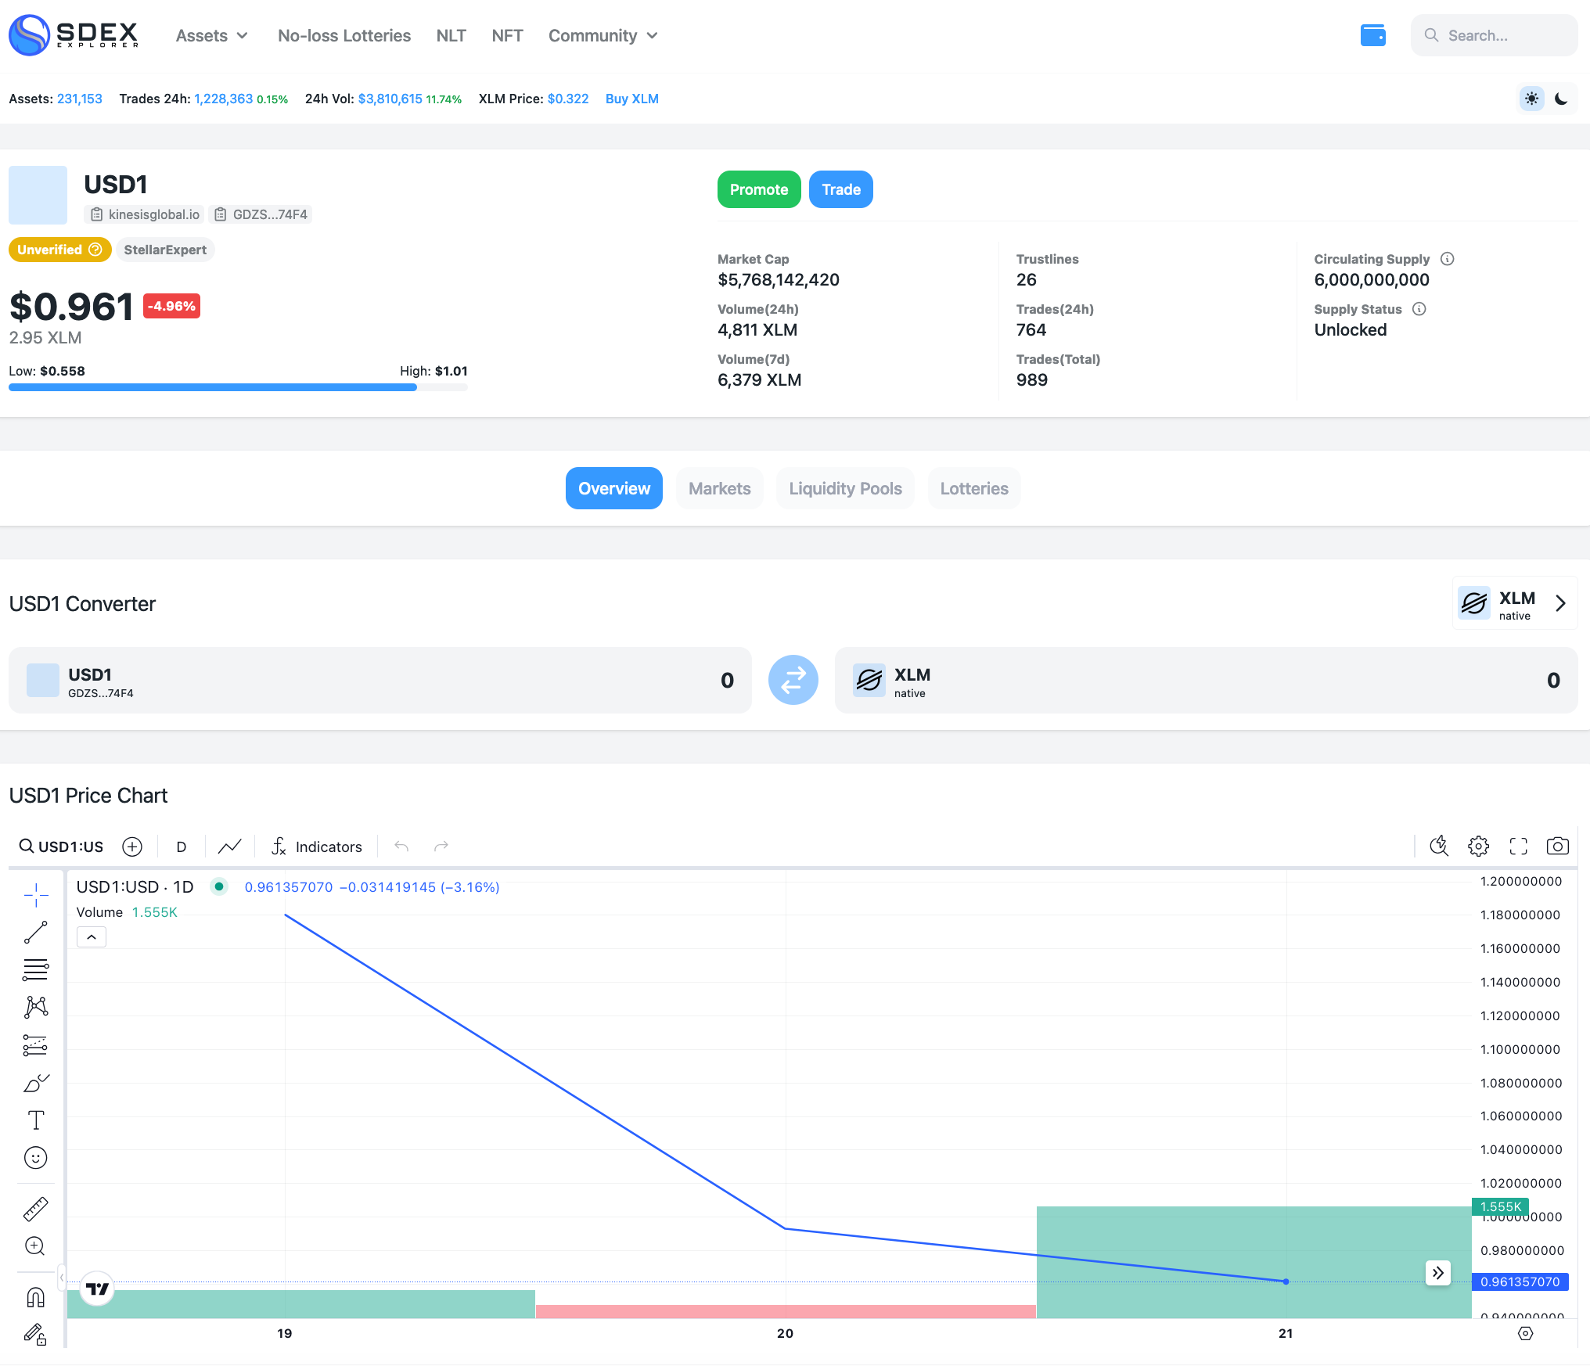Open the Indicators panel
This screenshot has width=1590, height=1366.
coord(317,847)
